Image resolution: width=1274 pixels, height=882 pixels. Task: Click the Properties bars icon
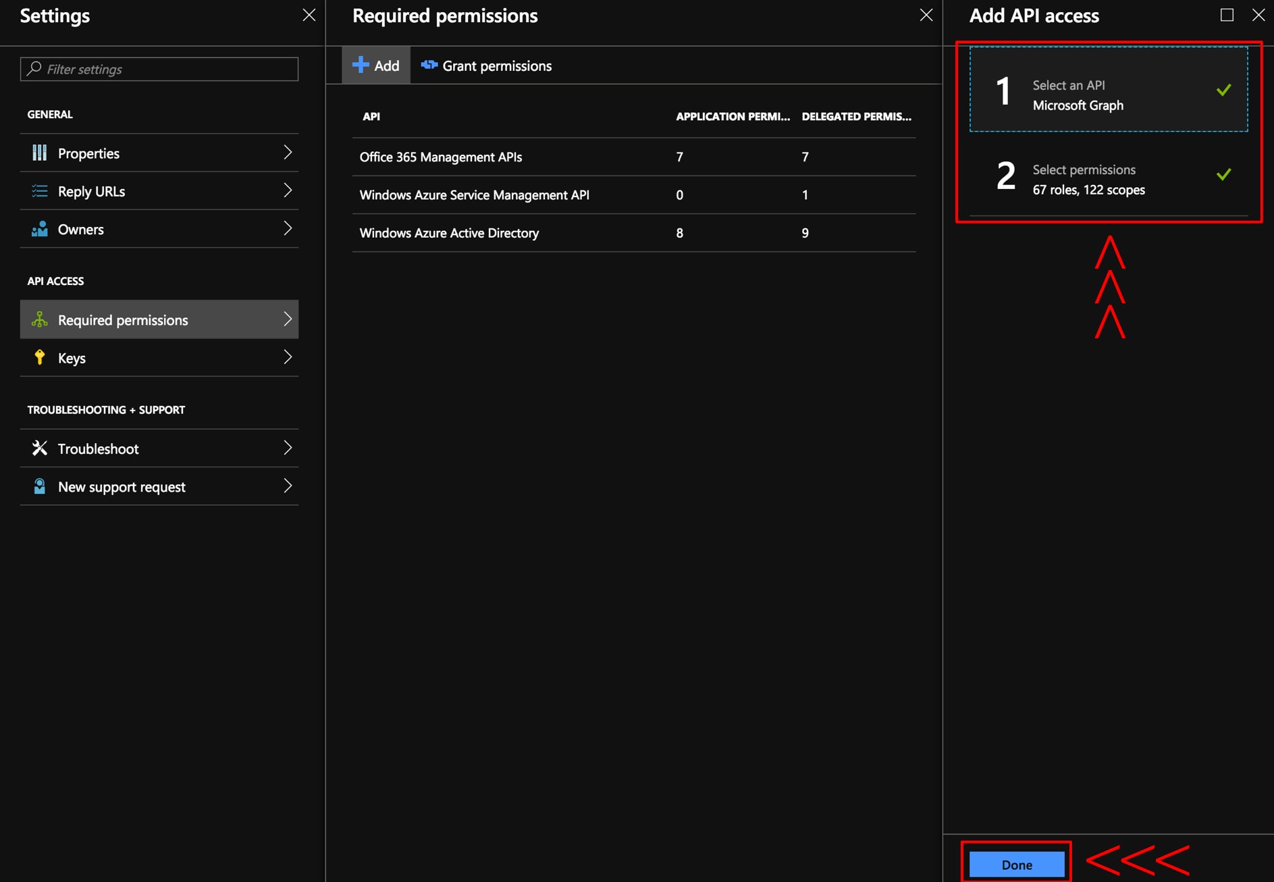[x=40, y=153]
